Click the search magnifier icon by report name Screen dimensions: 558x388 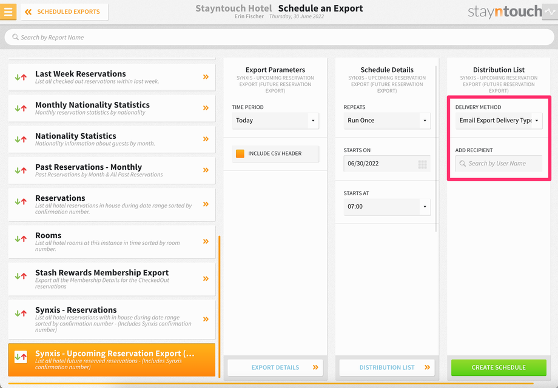[15, 37]
